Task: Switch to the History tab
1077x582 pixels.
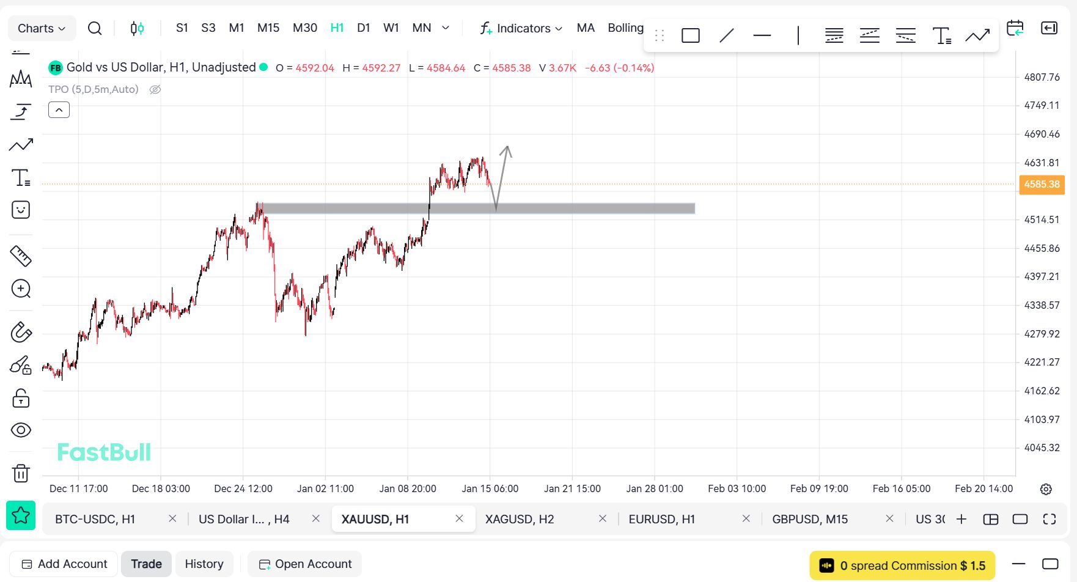Action: (x=204, y=564)
